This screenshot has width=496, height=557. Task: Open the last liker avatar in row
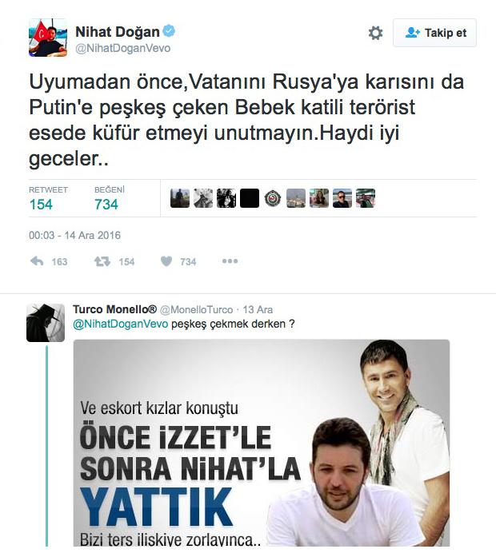[366, 198]
